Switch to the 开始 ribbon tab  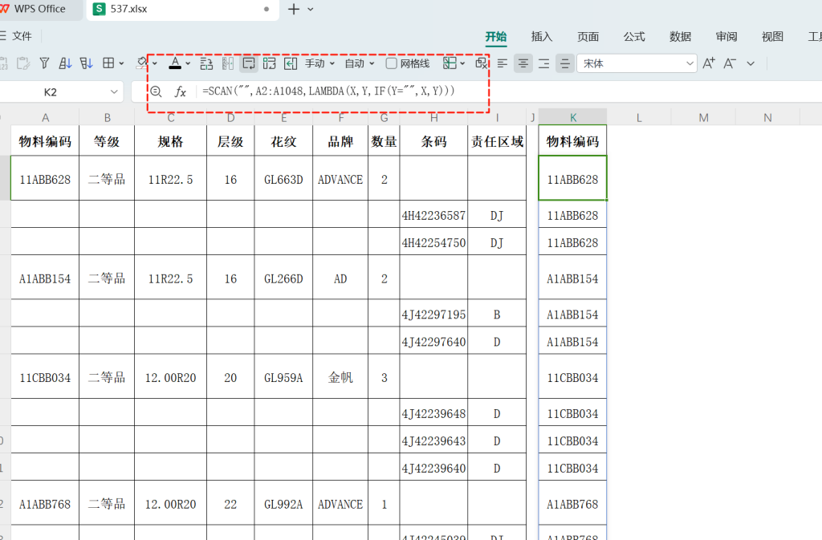496,36
